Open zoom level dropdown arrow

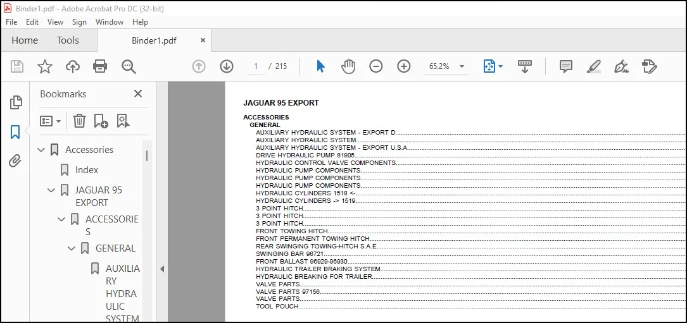[x=462, y=66]
